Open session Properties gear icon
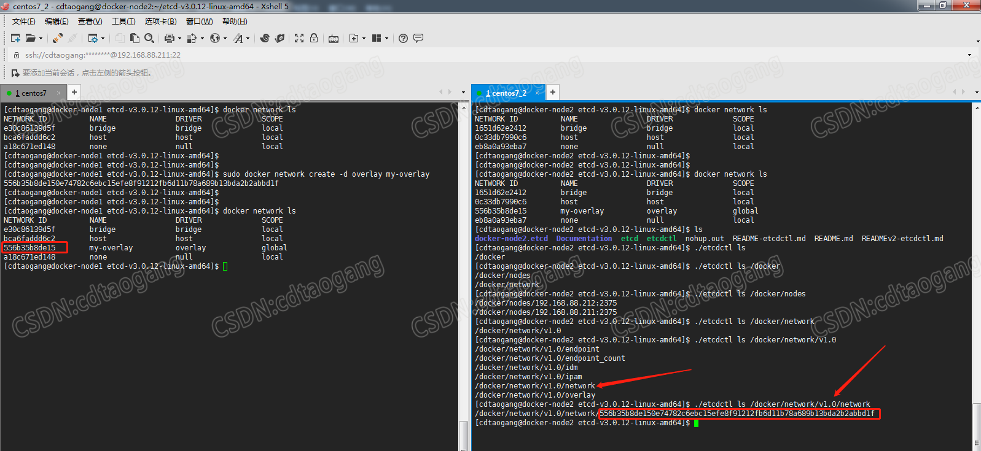Screen dimensions: 981x451 click(x=93, y=38)
